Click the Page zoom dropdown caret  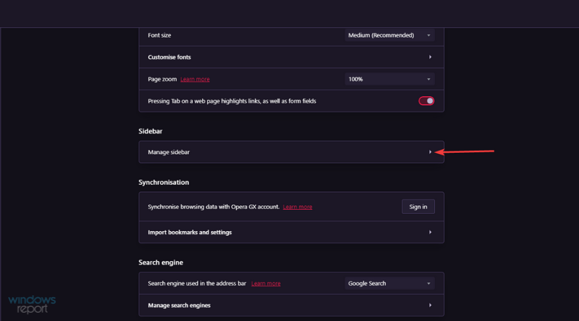coord(428,79)
